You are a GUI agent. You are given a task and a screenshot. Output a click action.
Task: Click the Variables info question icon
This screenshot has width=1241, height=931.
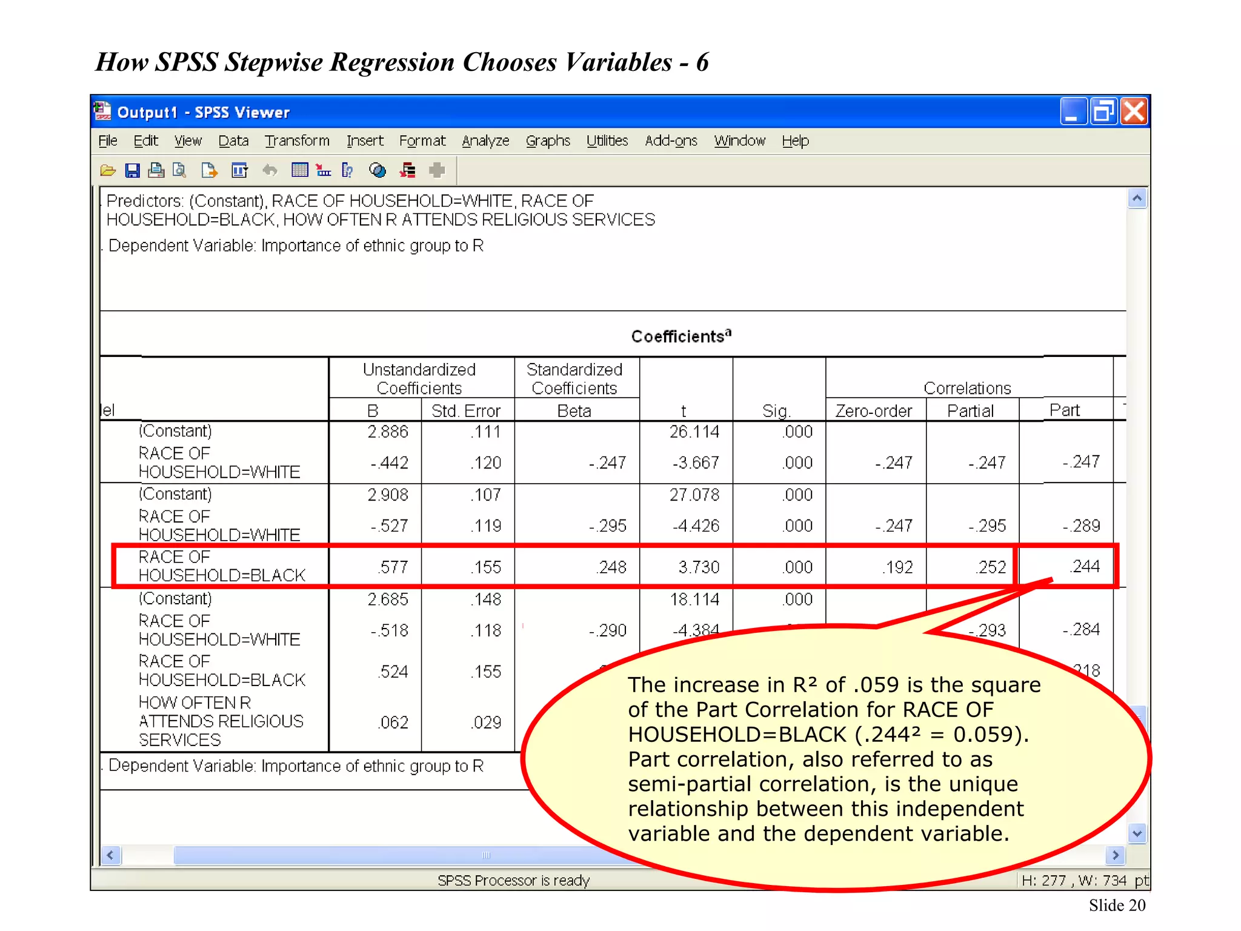coord(347,171)
